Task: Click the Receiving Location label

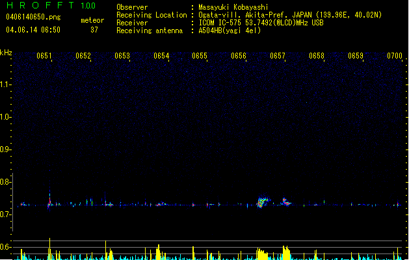Action: (152, 15)
